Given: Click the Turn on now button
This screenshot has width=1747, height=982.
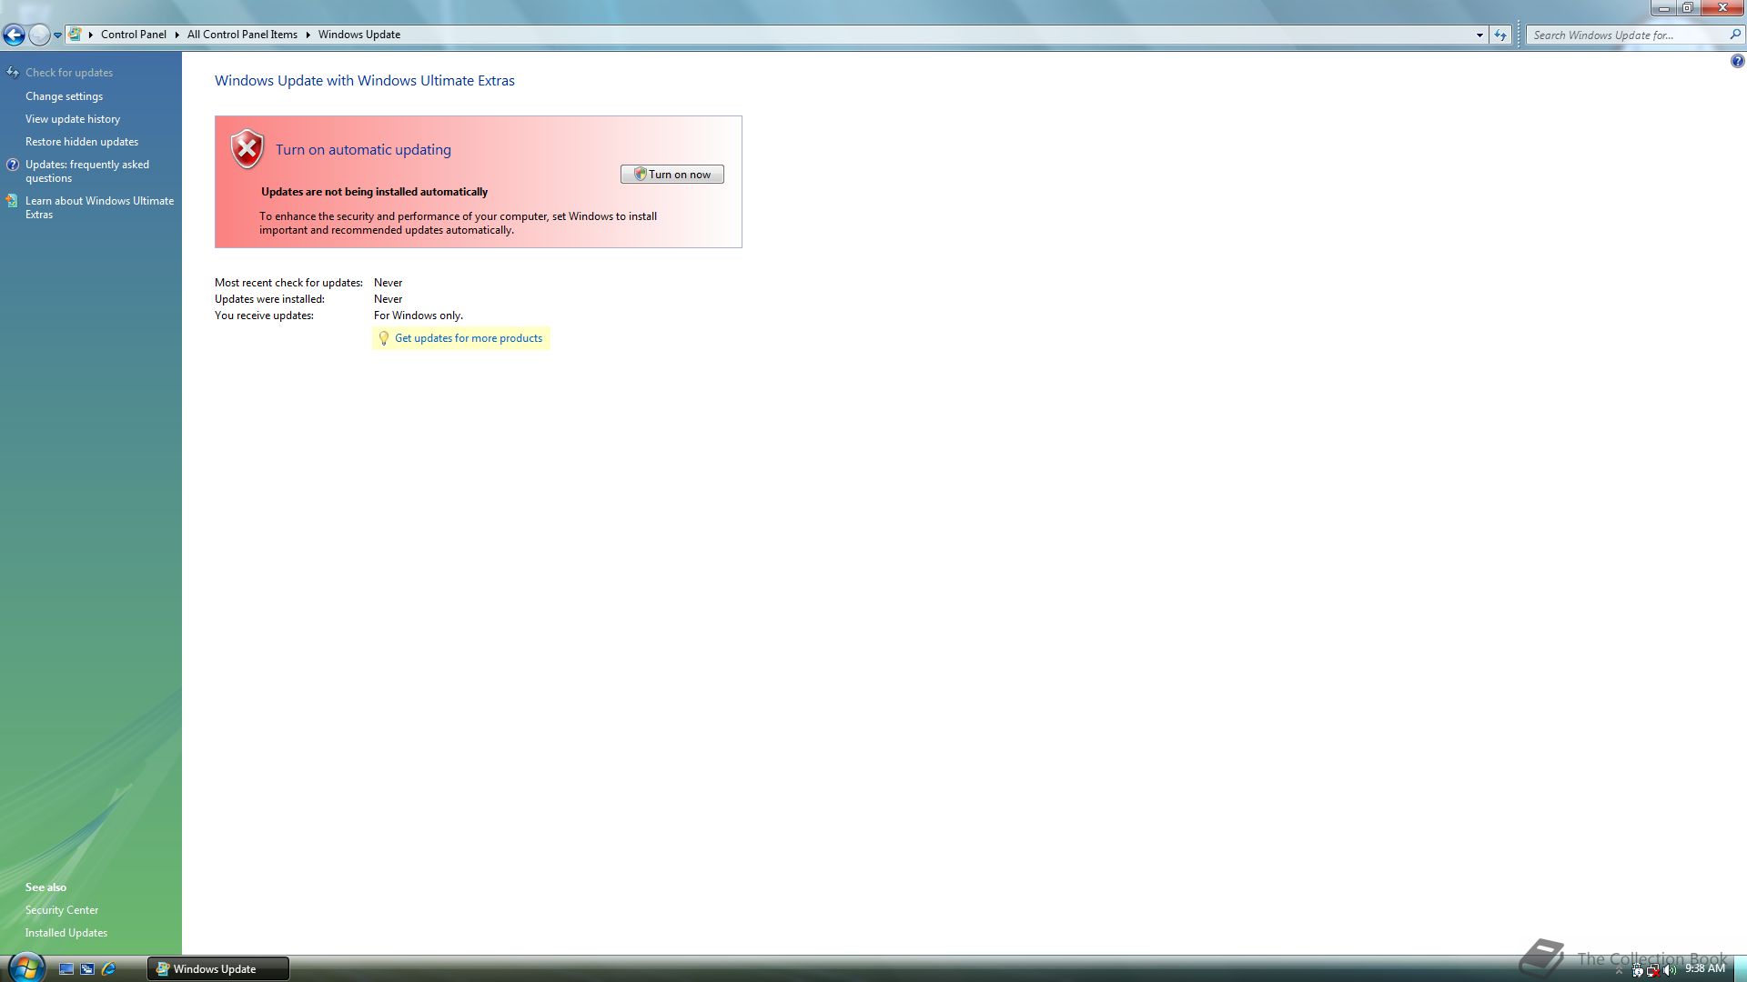Looking at the screenshot, I should point(672,175).
